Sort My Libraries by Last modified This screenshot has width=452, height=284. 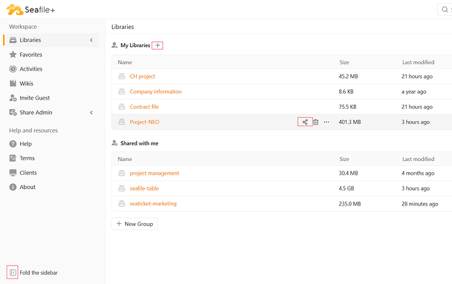pyautogui.click(x=419, y=62)
